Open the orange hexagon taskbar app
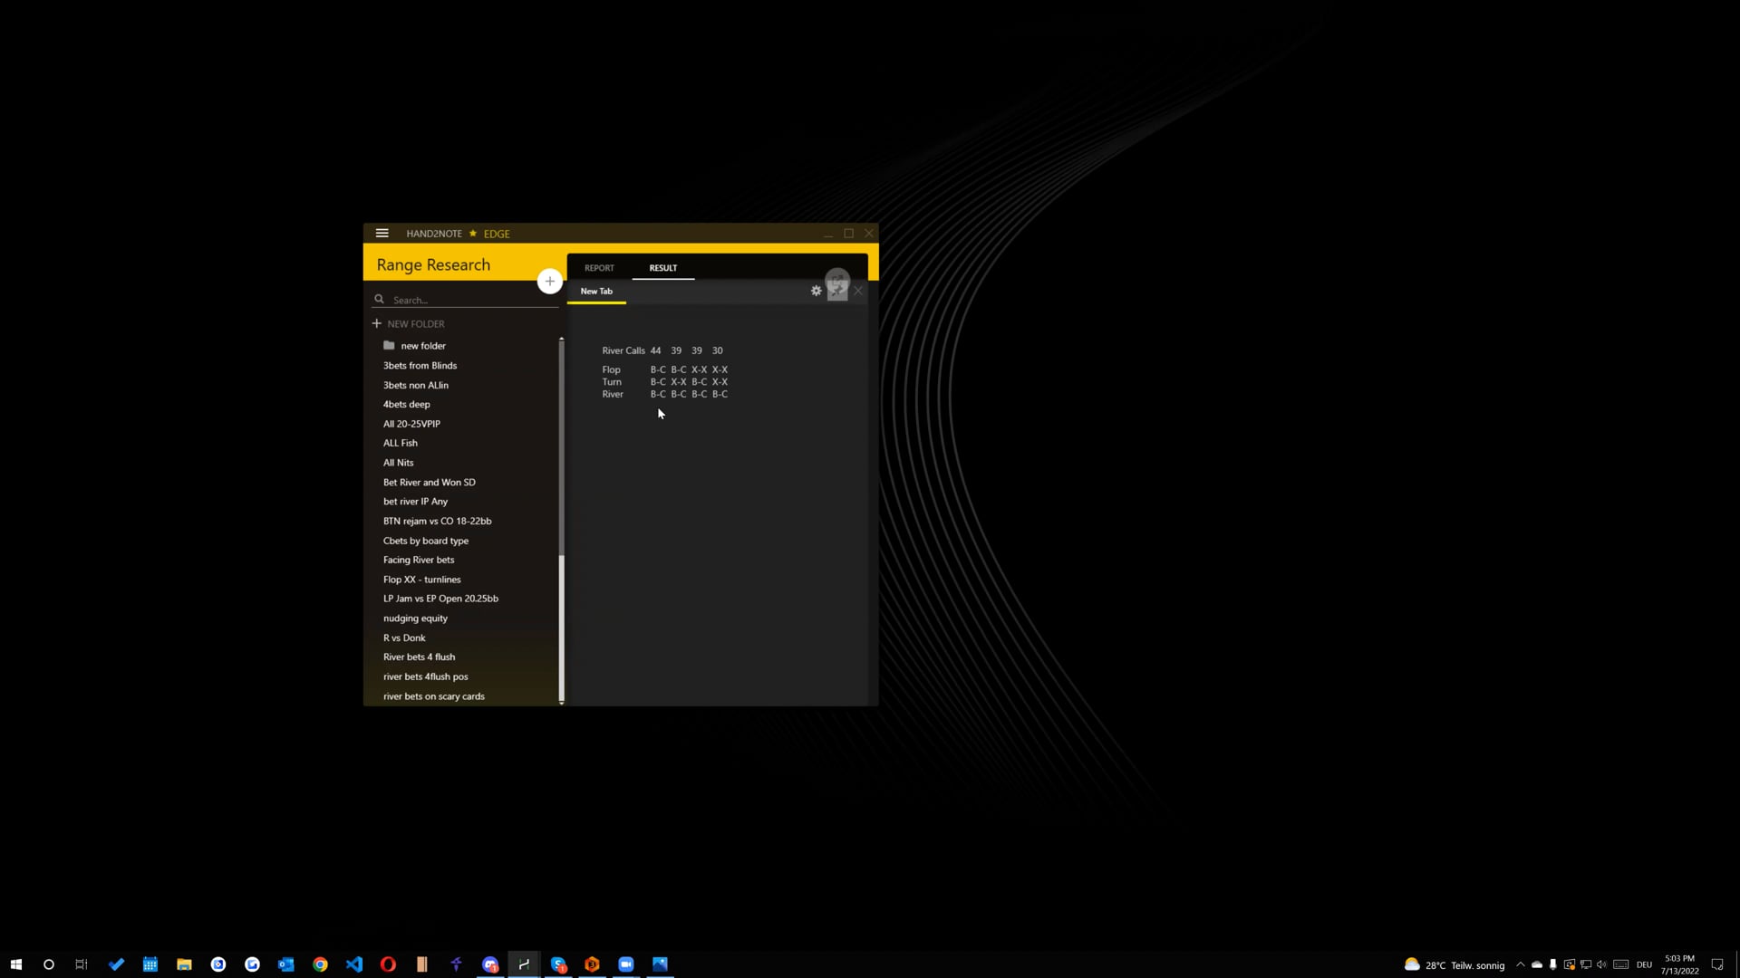 (592, 964)
